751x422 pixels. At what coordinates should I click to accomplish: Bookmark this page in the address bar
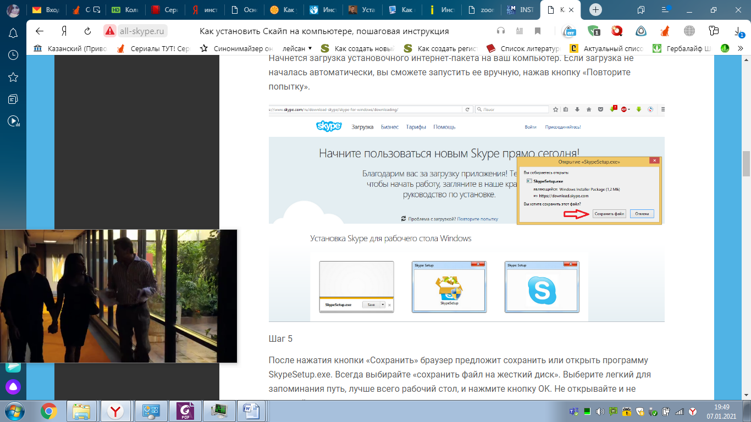click(538, 31)
